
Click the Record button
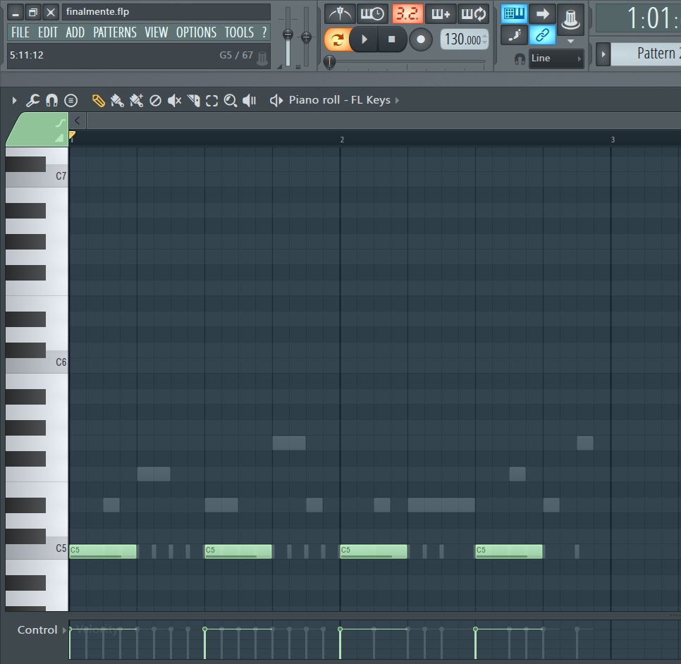[x=420, y=39]
